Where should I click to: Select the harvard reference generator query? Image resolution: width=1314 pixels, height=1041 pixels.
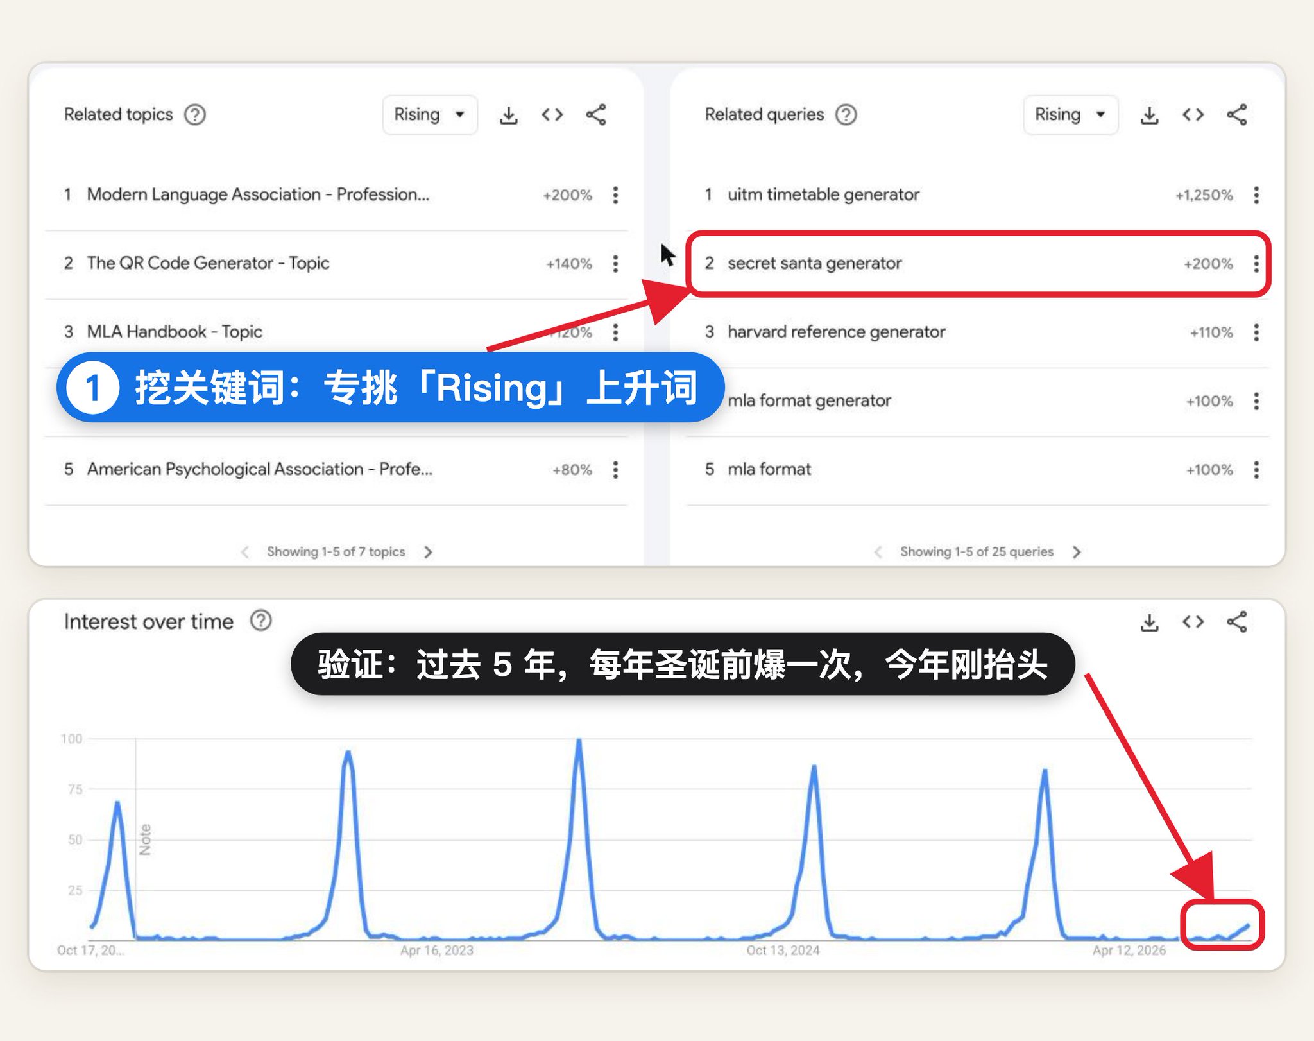[x=836, y=332]
